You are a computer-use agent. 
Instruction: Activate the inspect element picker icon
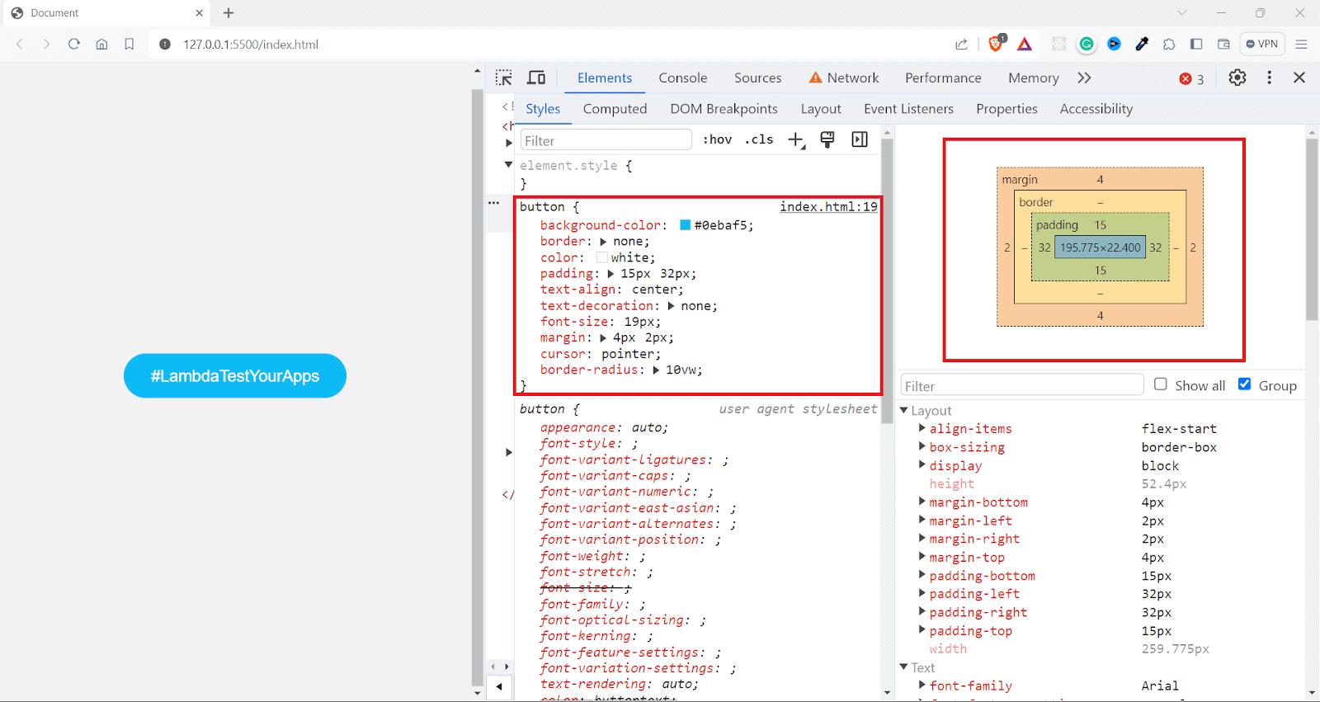(x=503, y=78)
